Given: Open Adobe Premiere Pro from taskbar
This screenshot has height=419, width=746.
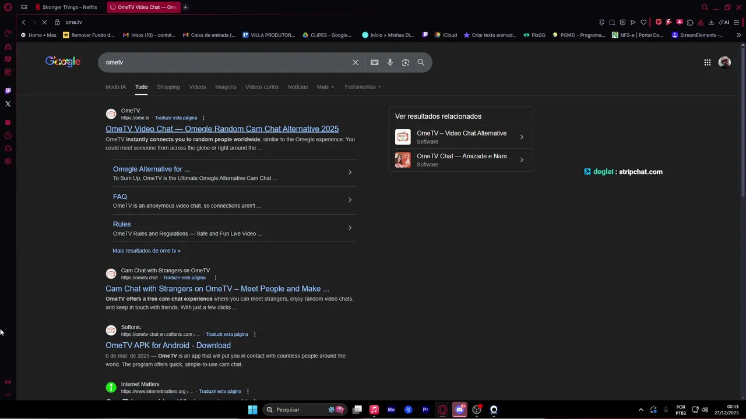Looking at the screenshot, I should tap(425, 410).
